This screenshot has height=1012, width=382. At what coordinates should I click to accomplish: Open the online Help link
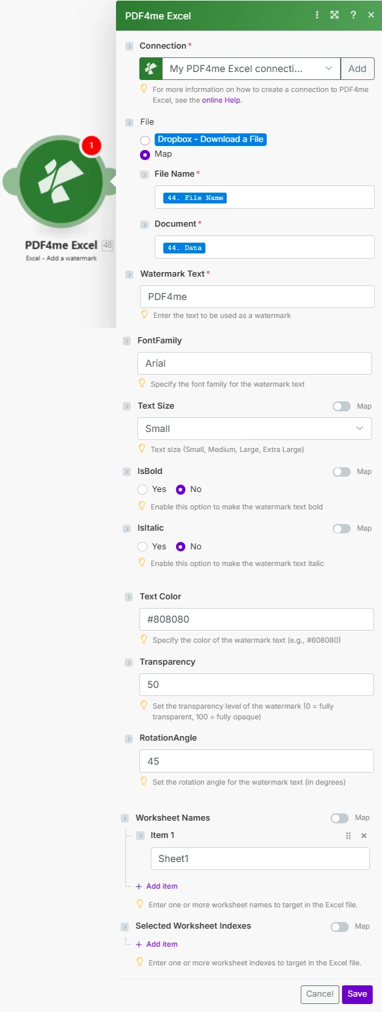pos(221,100)
